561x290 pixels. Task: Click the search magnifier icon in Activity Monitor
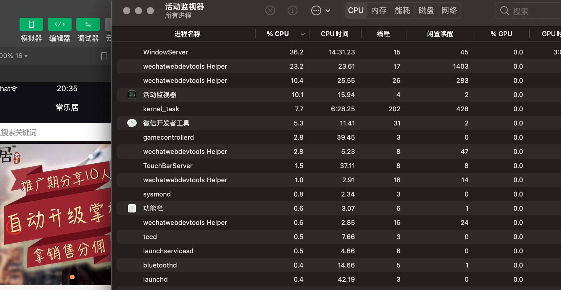[x=504, y=11]
